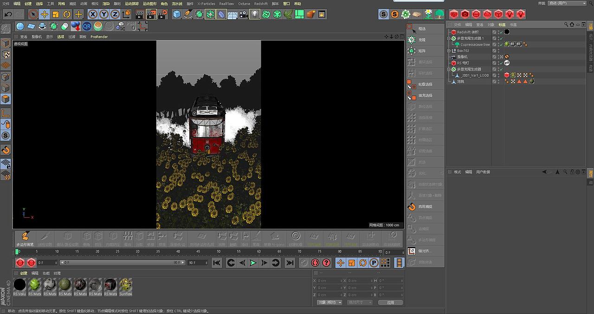Open the 渲染 render menu
This screenshot has width=594, height=314.
tap(106, 3)
